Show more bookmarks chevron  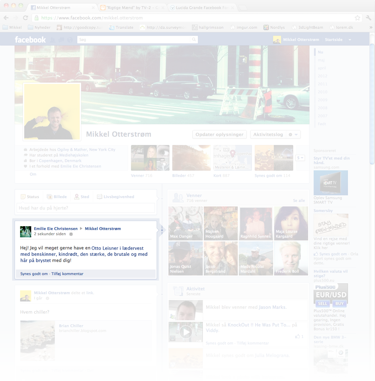(371, 27)
